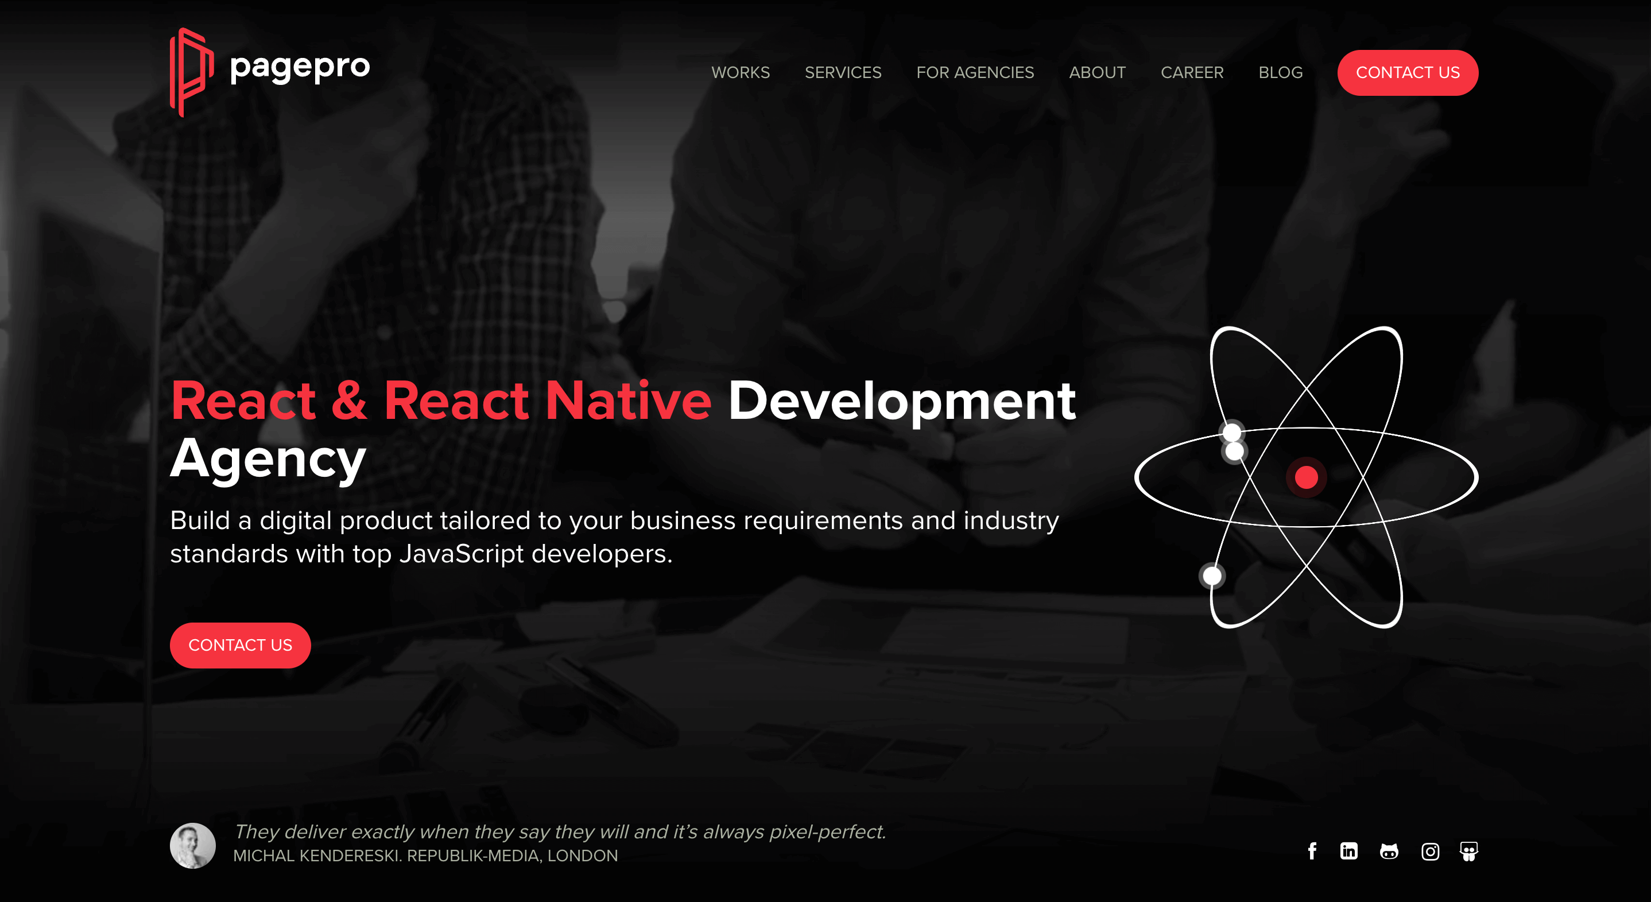Click the ABOUT navigation tab
1651x902 pixels.
[x=1098, y=72]
